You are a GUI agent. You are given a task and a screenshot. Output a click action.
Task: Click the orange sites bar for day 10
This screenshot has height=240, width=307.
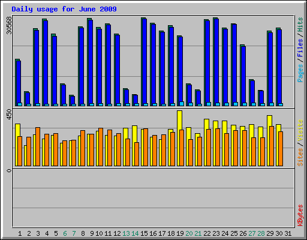[101, 147]
